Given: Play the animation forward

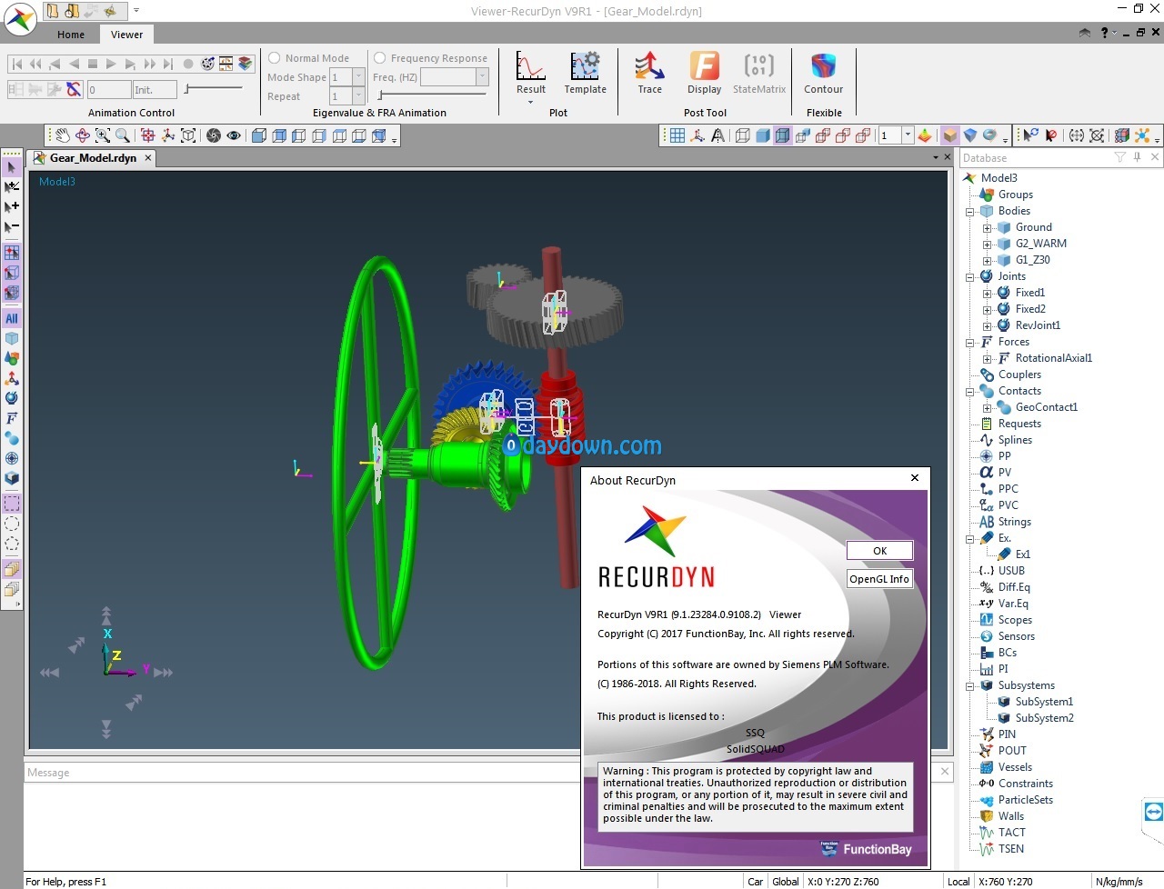Looking at the screenshot, I should 111,64.
